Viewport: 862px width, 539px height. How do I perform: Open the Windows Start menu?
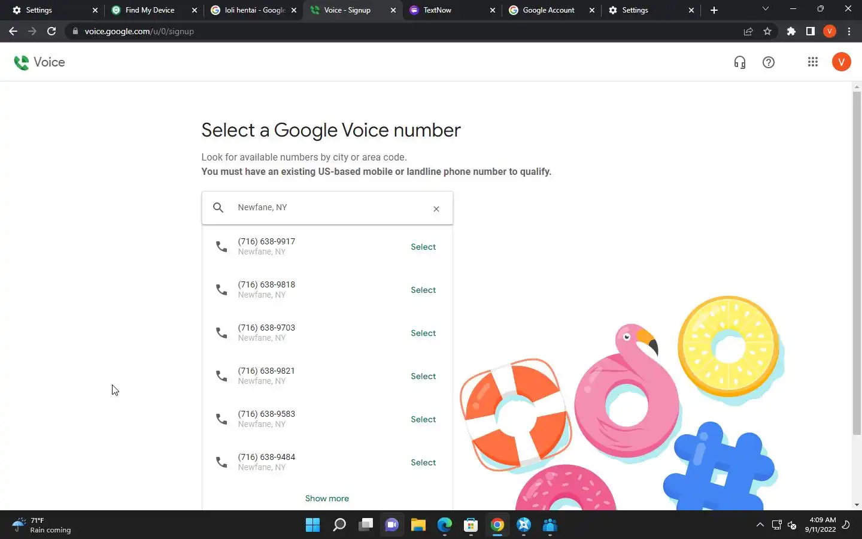[x=312, y=525]
